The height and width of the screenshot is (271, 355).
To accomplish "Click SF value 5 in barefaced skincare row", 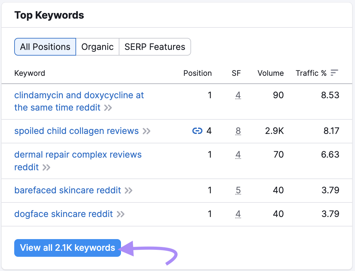I will pos(238,190).
